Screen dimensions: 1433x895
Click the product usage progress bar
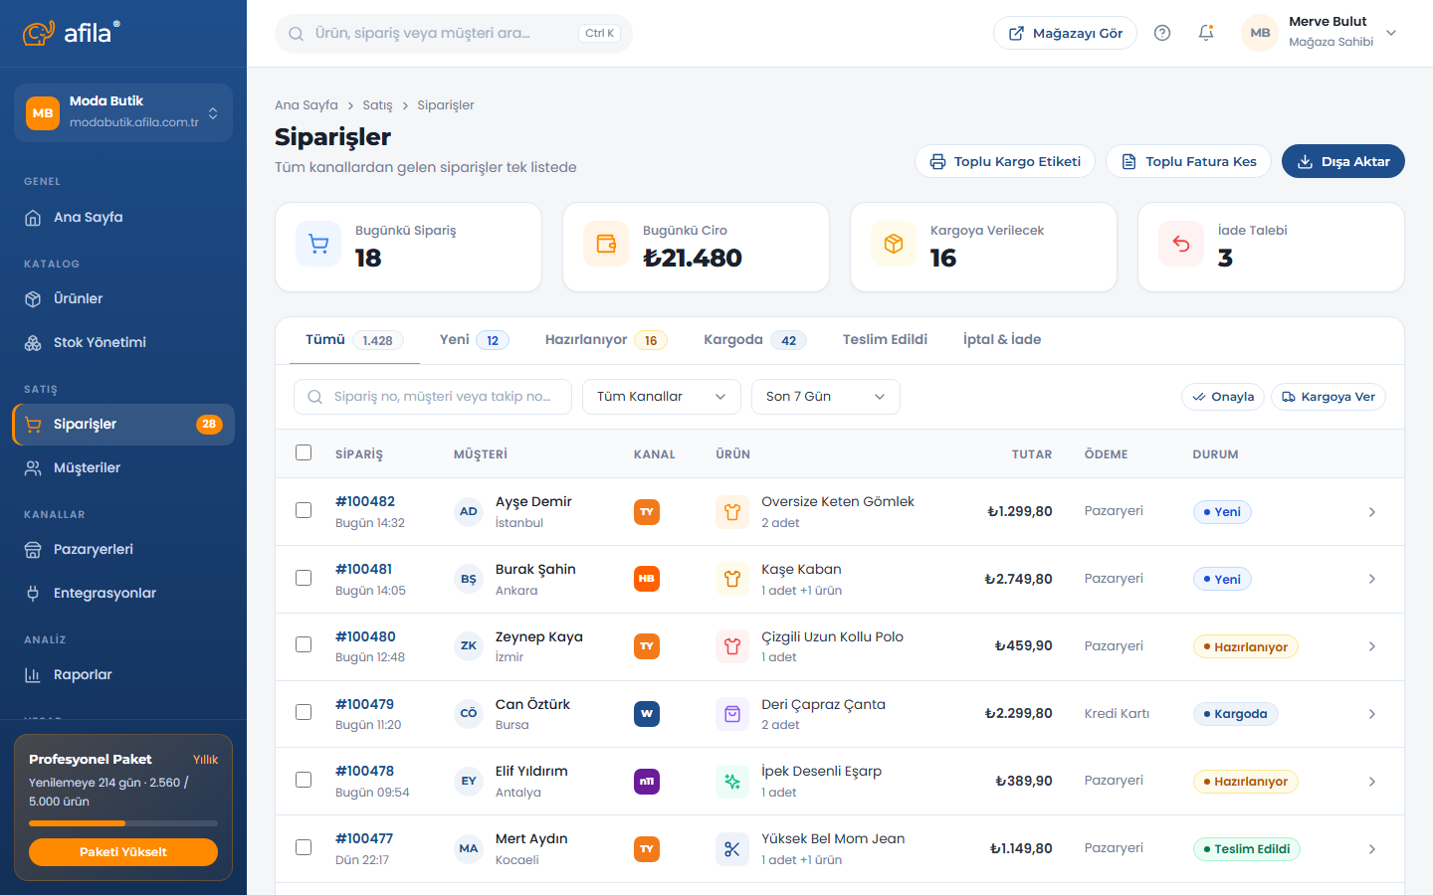(123, 823)
